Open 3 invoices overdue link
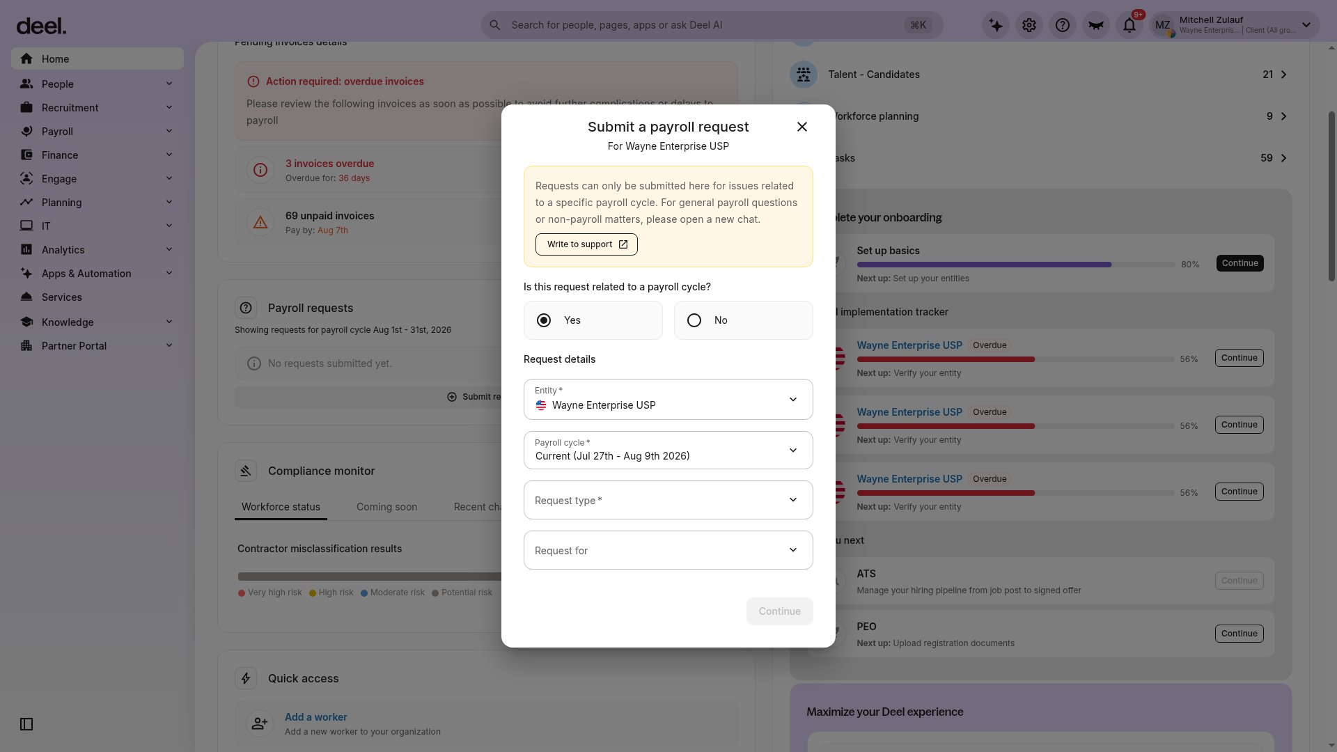 pos(329,164)
